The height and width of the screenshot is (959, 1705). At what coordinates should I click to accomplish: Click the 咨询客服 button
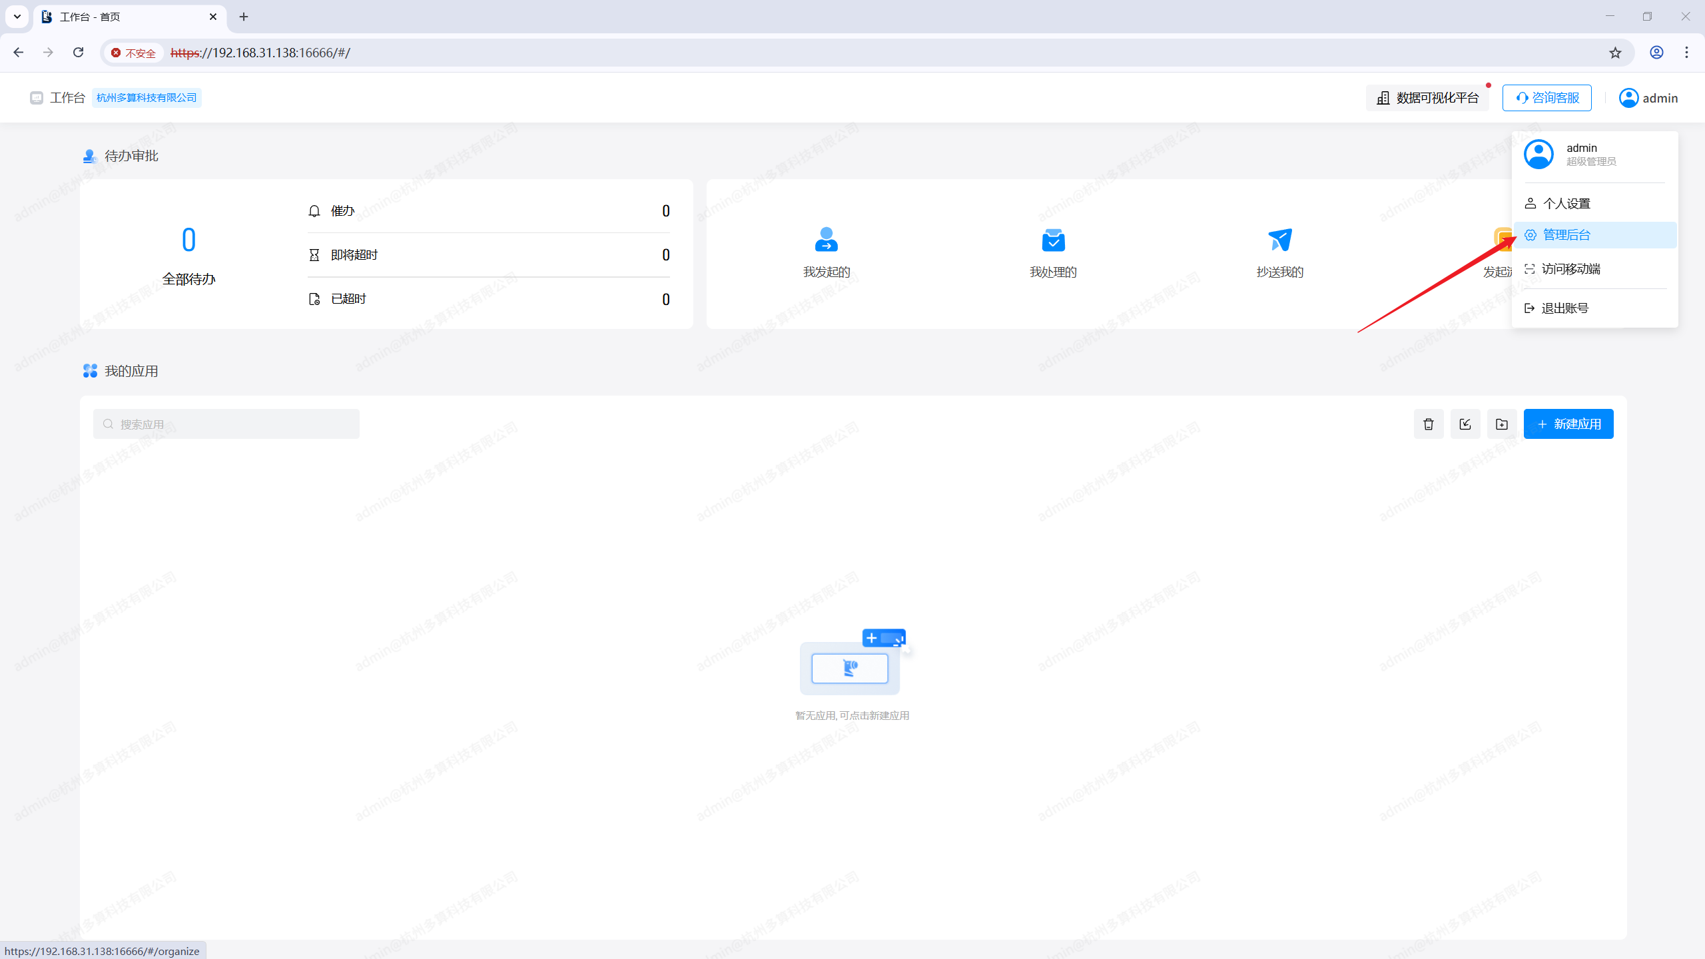pos(1546,98)
